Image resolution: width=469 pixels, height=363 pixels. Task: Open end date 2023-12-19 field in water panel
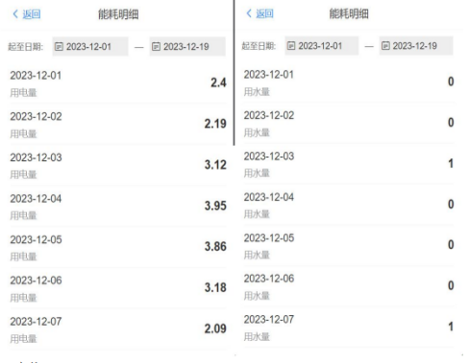pyautogui.click(x=416, y=46)
